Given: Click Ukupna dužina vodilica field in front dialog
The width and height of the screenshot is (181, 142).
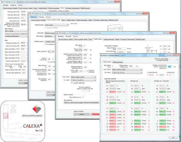Looking at the screenshot, I should click(x=131, y=66).
